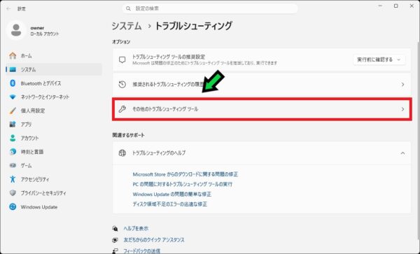420x254 pixels.
Task: Open 個人用設定 in the sidebar
Action: point(54,111)
